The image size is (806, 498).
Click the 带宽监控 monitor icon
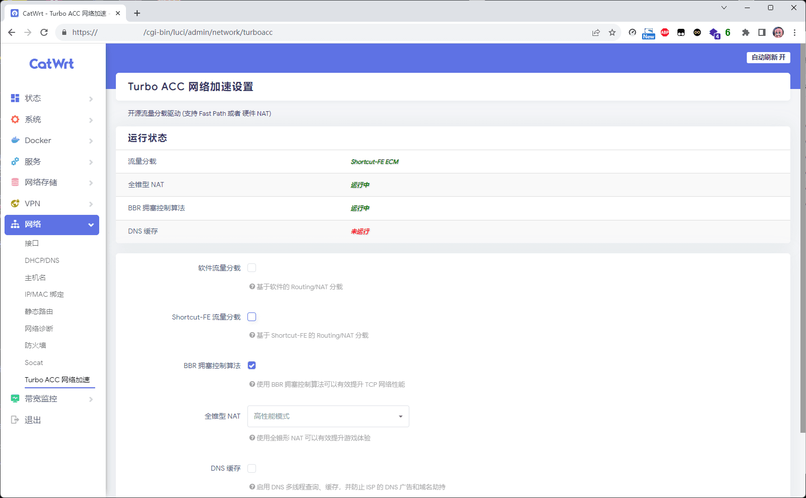15,398
